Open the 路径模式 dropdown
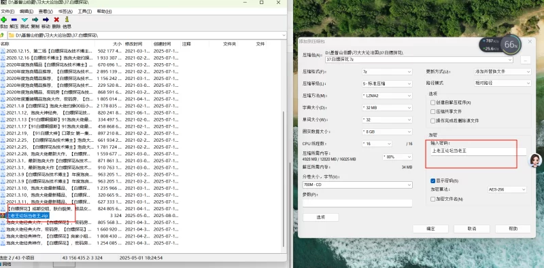 [x=503, y=83]
